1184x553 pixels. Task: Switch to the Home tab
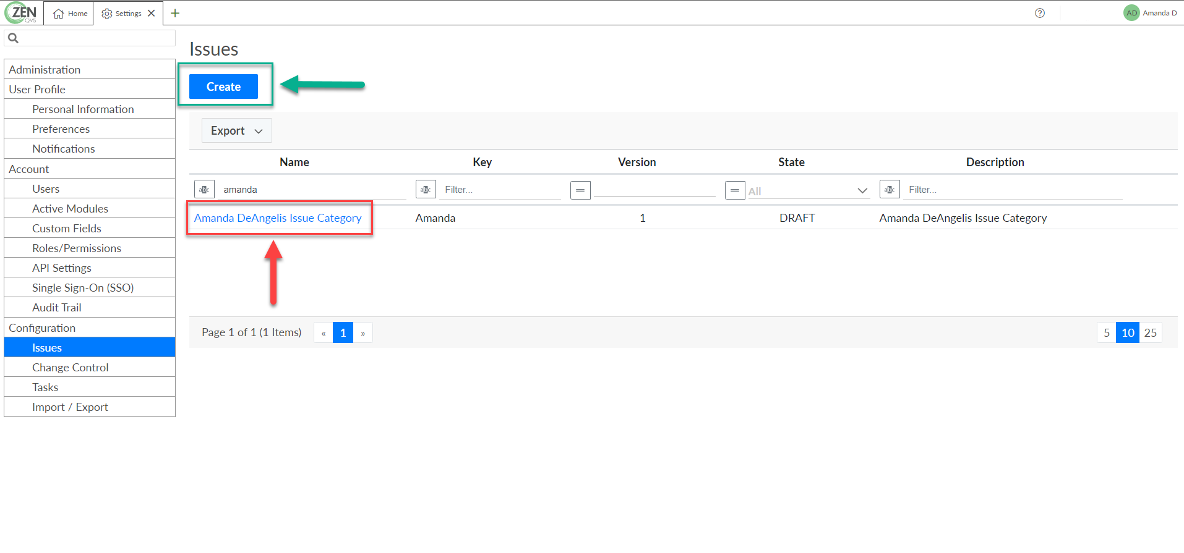[71, 14]
